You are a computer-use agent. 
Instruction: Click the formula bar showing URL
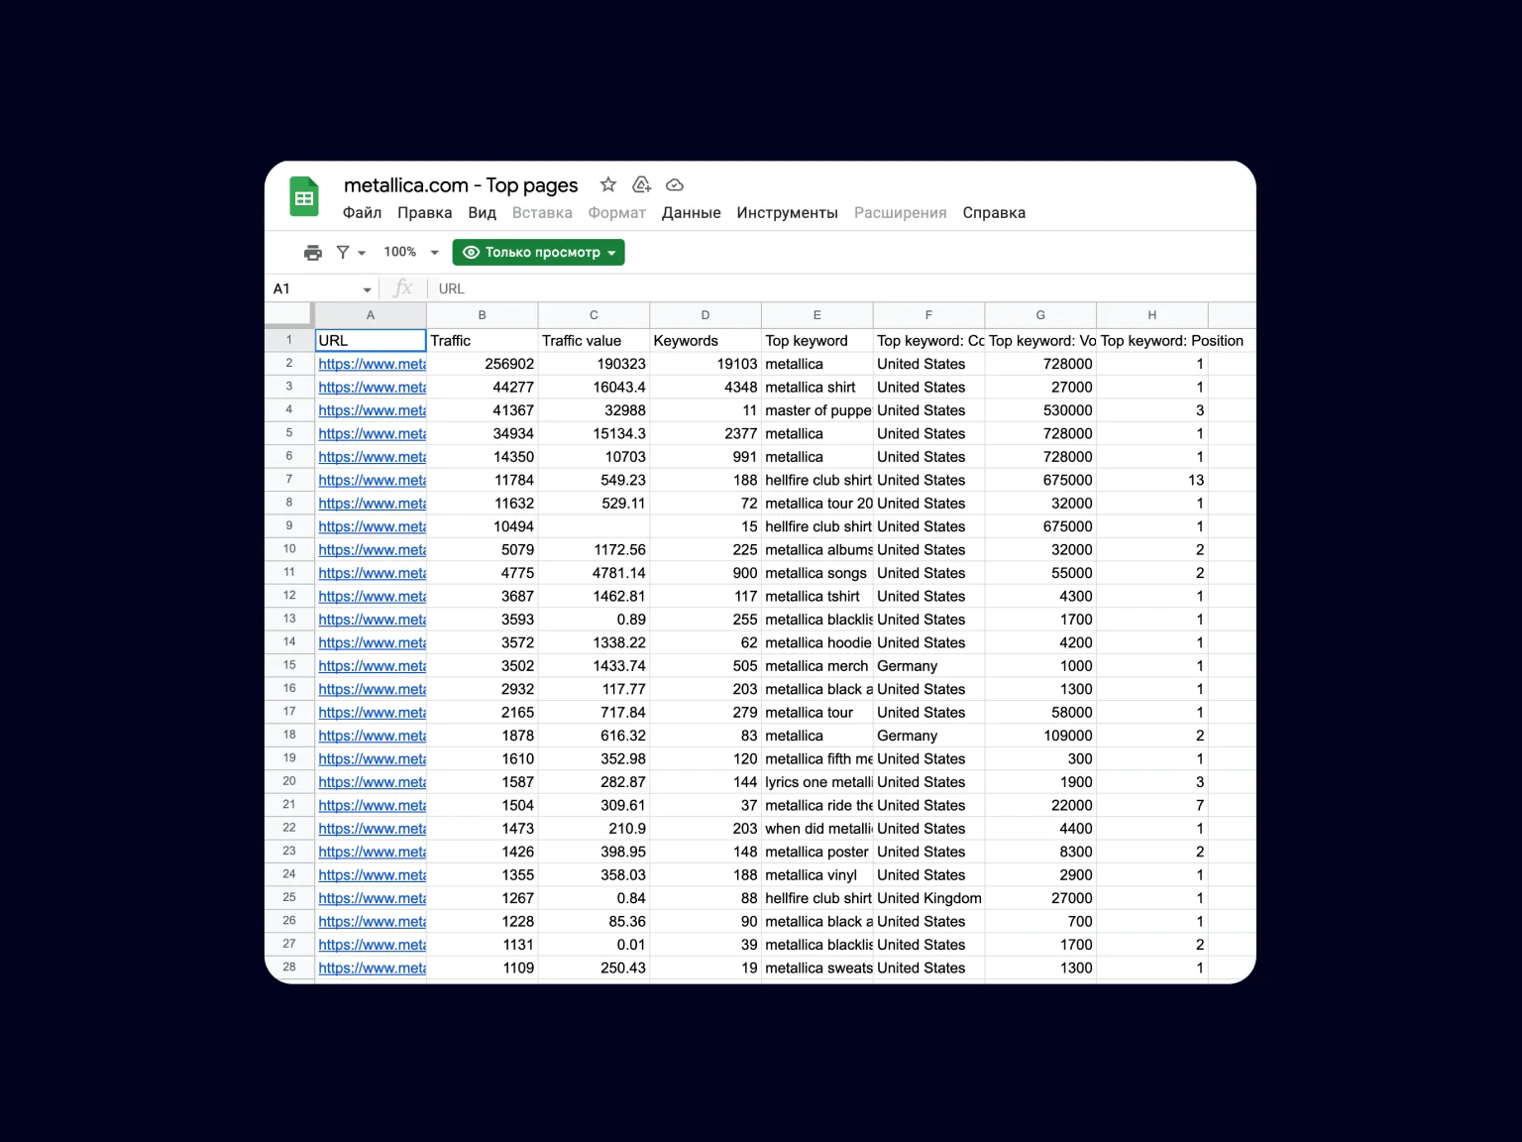842,288
